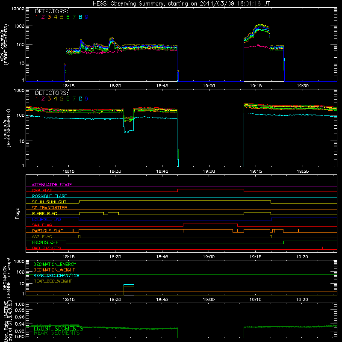Click the 1.00 tick on the livetime axis
This screenshot has height=342, width=342.
20,304
